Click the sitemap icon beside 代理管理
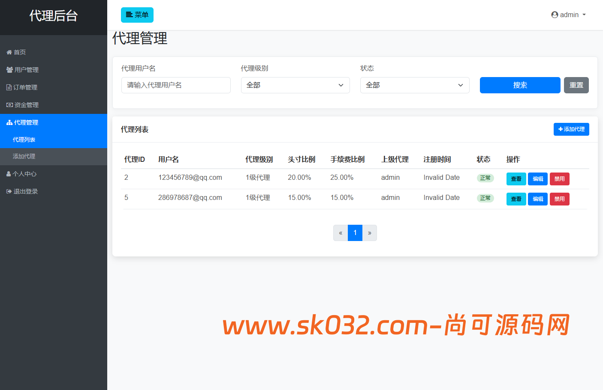This screenshot has width=603, height=390. pos(9,122)
